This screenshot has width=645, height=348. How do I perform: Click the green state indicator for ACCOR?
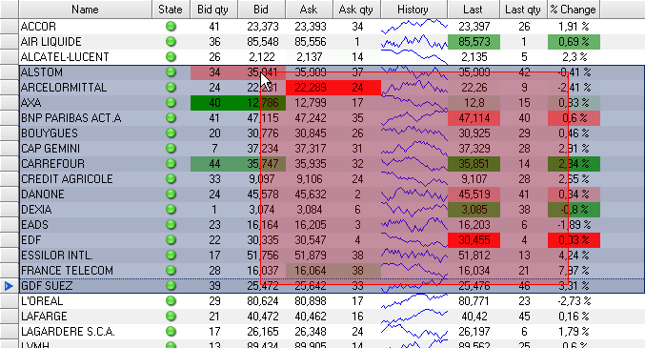171,27
